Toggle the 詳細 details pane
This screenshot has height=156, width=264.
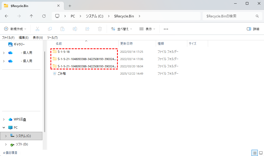(x=253, y=29)
